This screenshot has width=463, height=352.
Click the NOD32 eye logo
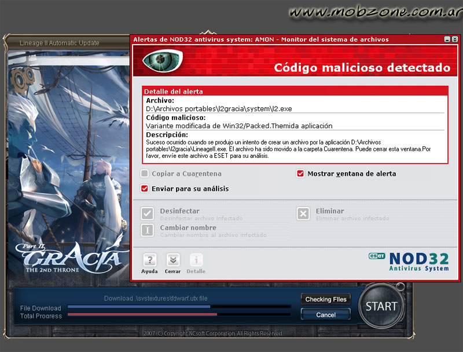(163, 60)
